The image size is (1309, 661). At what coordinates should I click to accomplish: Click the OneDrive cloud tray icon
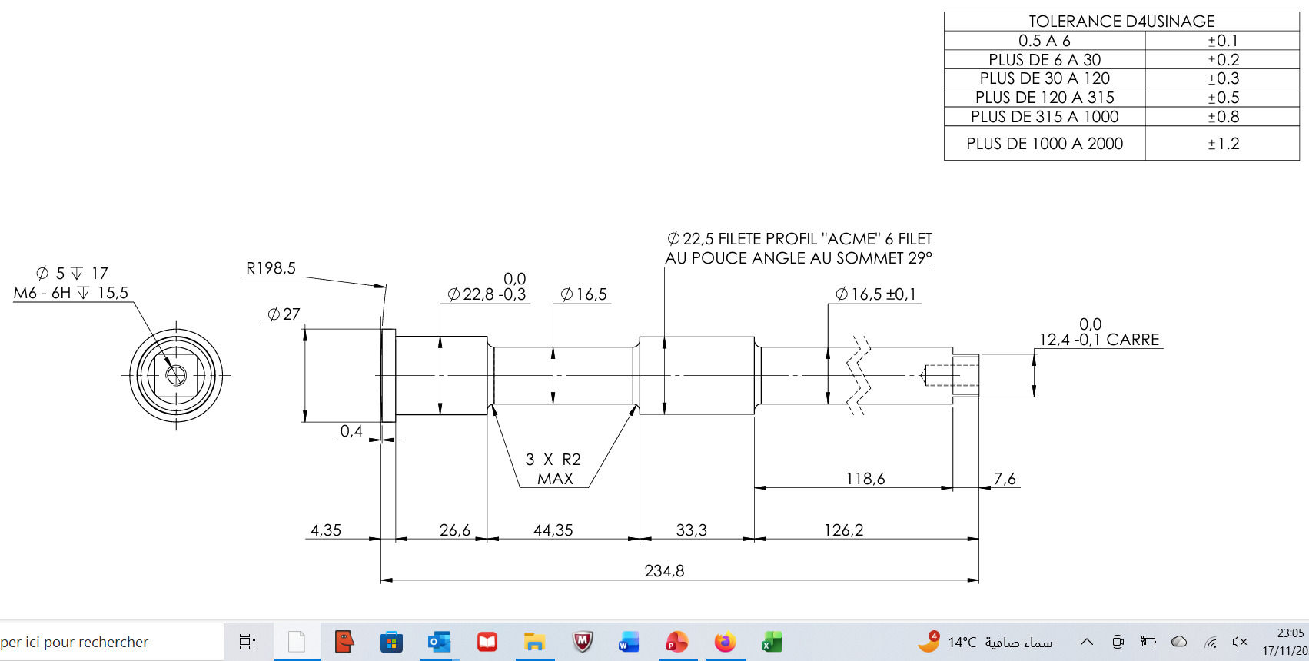pyautogui.click(x=1179, y=642)
